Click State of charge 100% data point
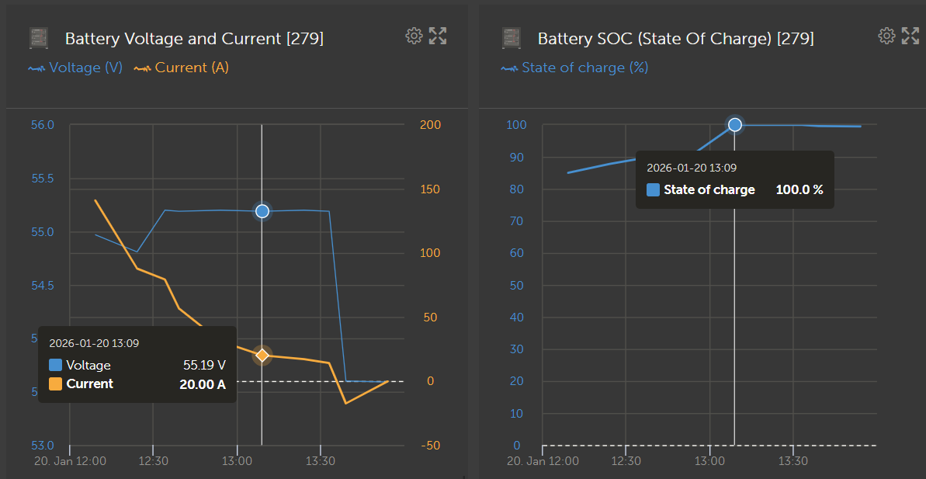This screenshot has height=479, width=926. 735,124
